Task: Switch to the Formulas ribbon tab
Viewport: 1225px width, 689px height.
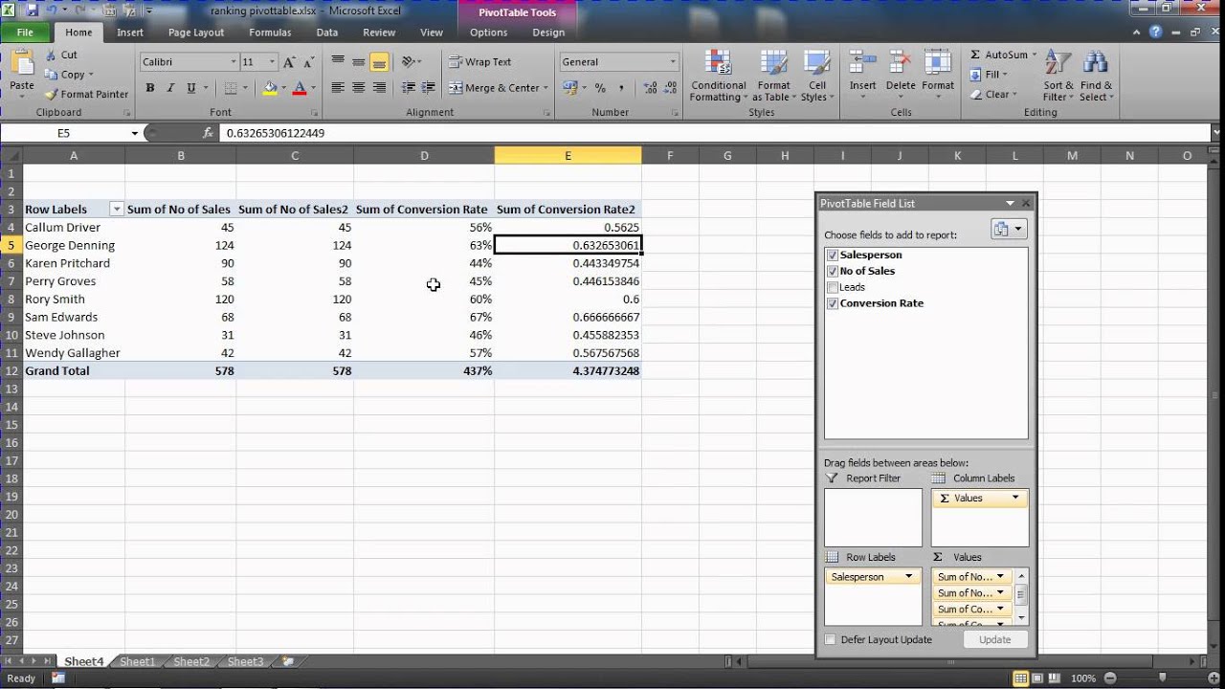Action: pyautogui.click(x=270, y=32)
